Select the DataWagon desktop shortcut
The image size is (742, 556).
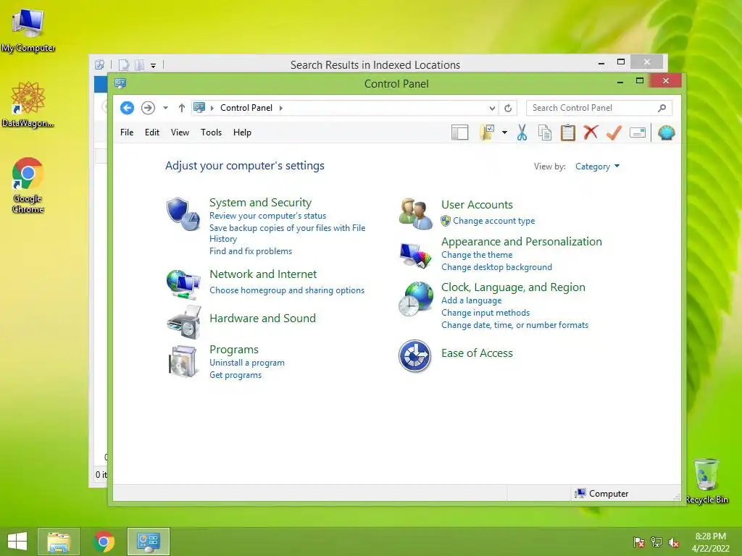click(28, 104)
